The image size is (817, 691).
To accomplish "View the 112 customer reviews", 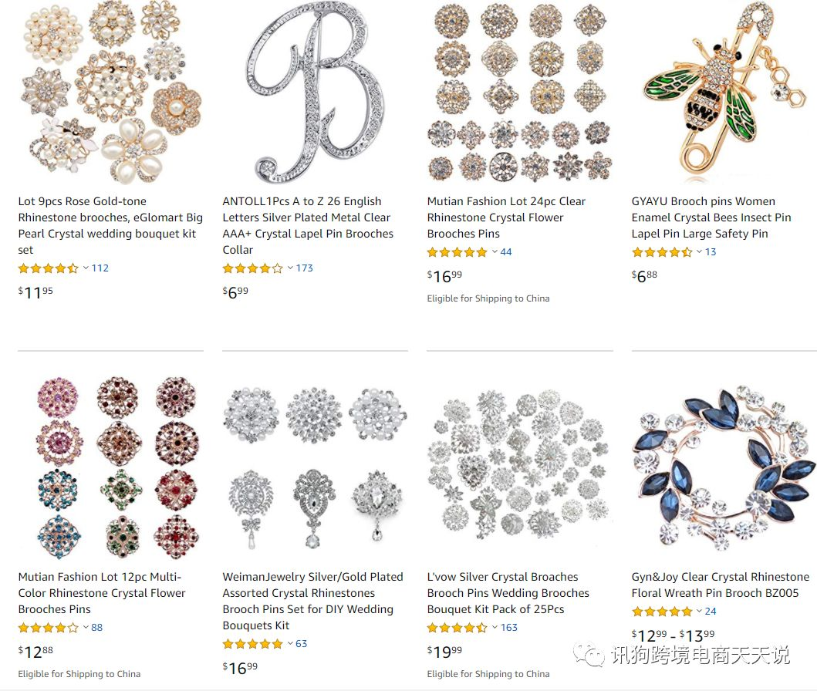I will pyautogui.click(x=100, y=268).
